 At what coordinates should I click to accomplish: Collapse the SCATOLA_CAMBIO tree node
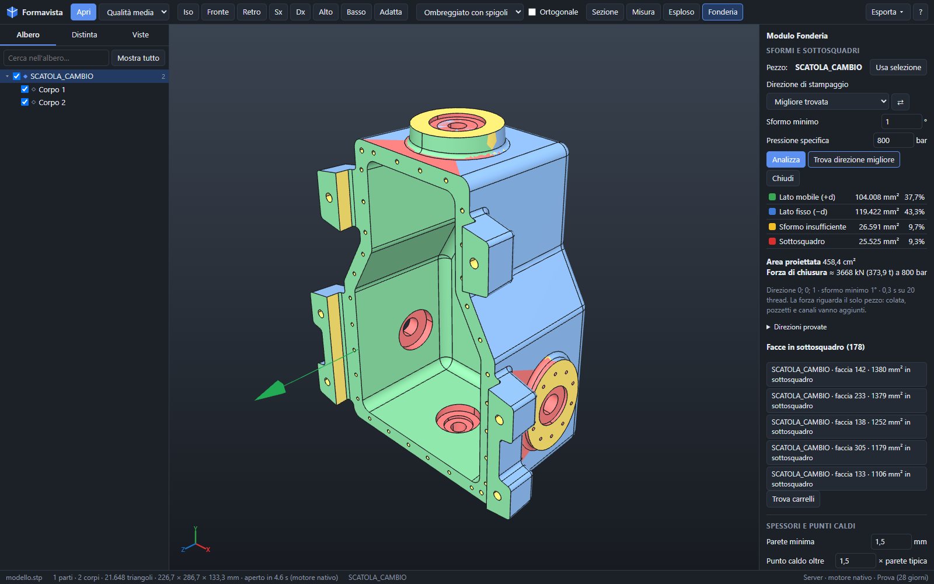click(7, 77)
